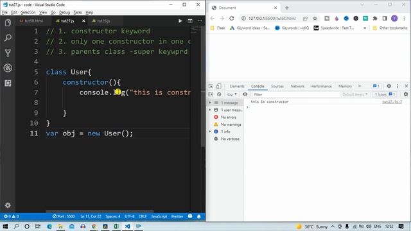This screenshot has width=411, height=231.
Task: Clear the console
Action: [219, 94]
